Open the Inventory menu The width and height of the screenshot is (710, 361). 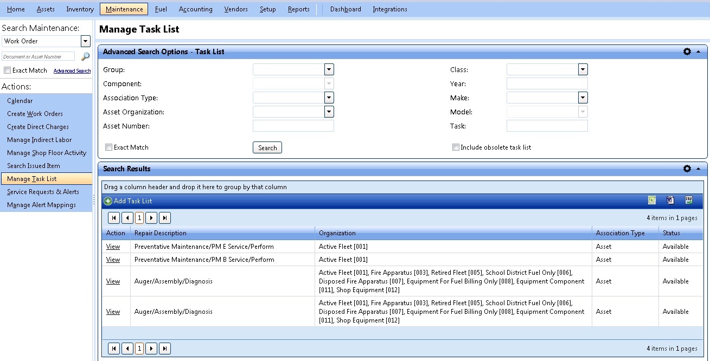(x=80, y=9)
